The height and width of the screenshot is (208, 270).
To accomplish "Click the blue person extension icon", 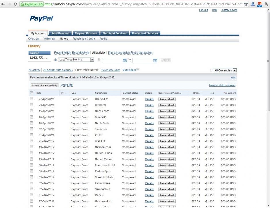I will [x=253, y=4].
